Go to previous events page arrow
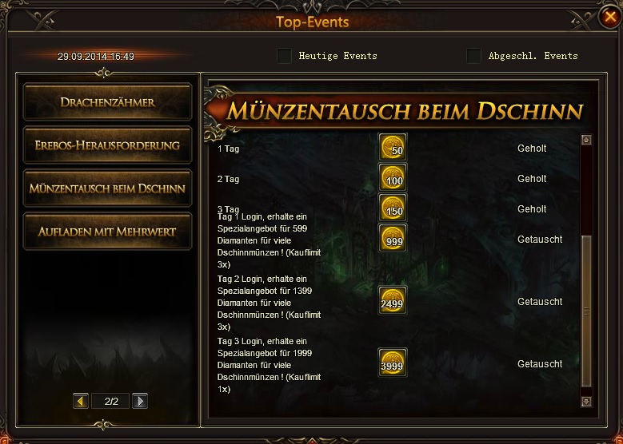Screen dimensions: 623x444 (x=81, y=401)
